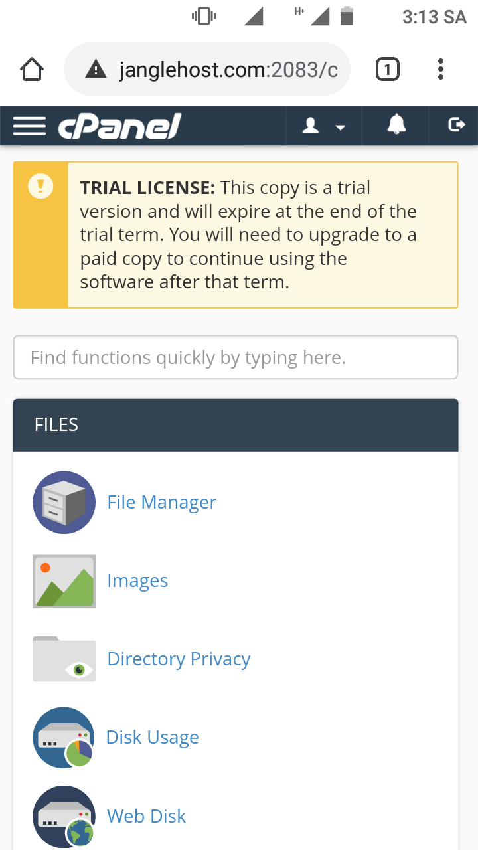Open the File Manager link
Screen dimensions: 478x850
point(162,503)
